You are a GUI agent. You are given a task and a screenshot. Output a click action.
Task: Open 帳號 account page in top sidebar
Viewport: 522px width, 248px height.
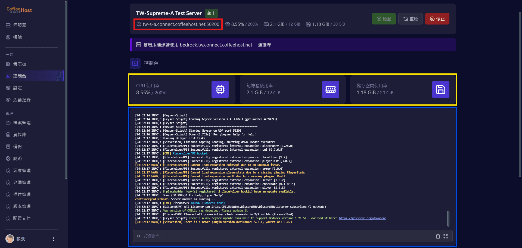click(32, 37)
